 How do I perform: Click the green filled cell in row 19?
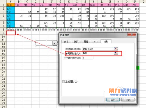point(138,68)
